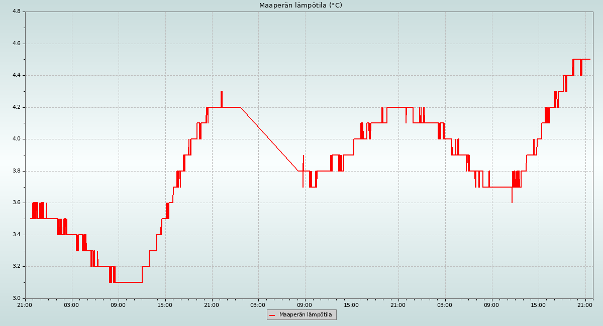Click the long diagonal declining line segment
This screenshot has width=603, height=326.
coord(269,139)
